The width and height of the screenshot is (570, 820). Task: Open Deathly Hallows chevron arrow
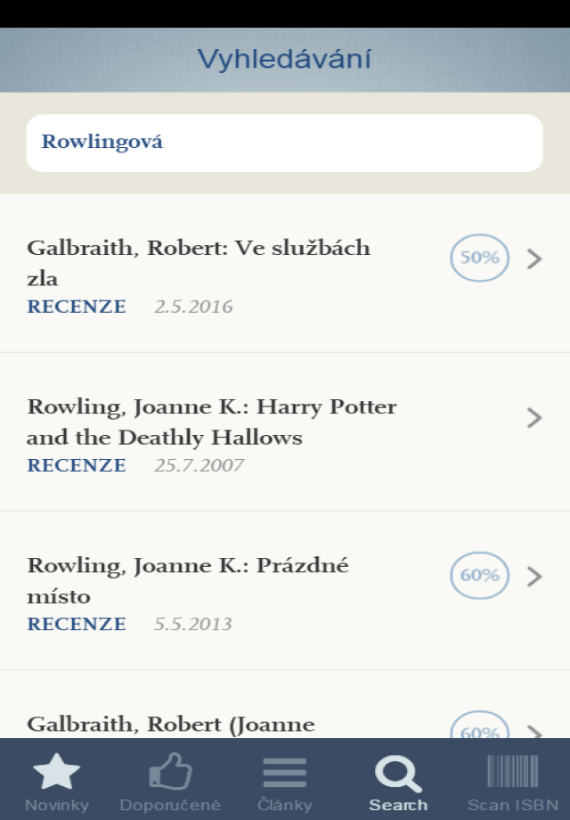pyautogui.click(x=534, y=418)
